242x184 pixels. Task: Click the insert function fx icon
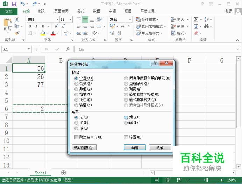click(x=68, y=49)
